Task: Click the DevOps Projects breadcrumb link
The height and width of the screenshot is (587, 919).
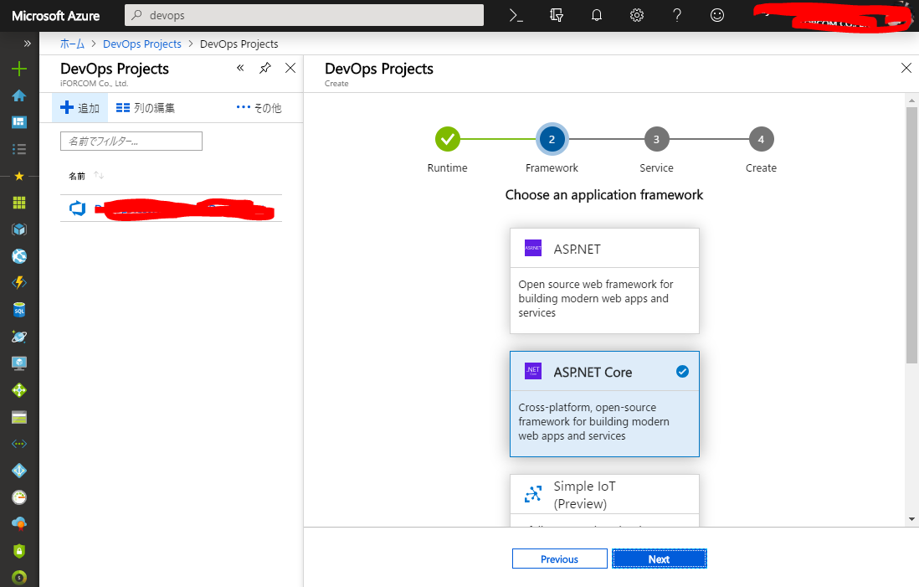Action: [x=141, y=44]
